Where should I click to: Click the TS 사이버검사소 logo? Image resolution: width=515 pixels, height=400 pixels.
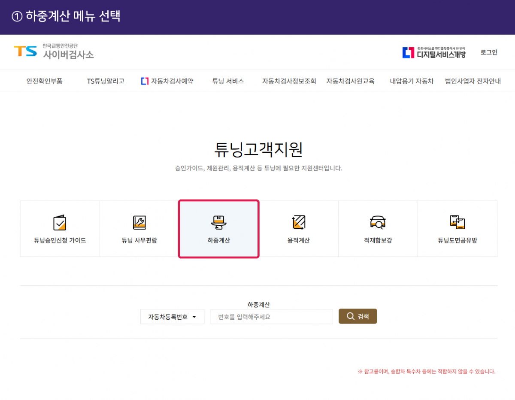tap(54, 52)
